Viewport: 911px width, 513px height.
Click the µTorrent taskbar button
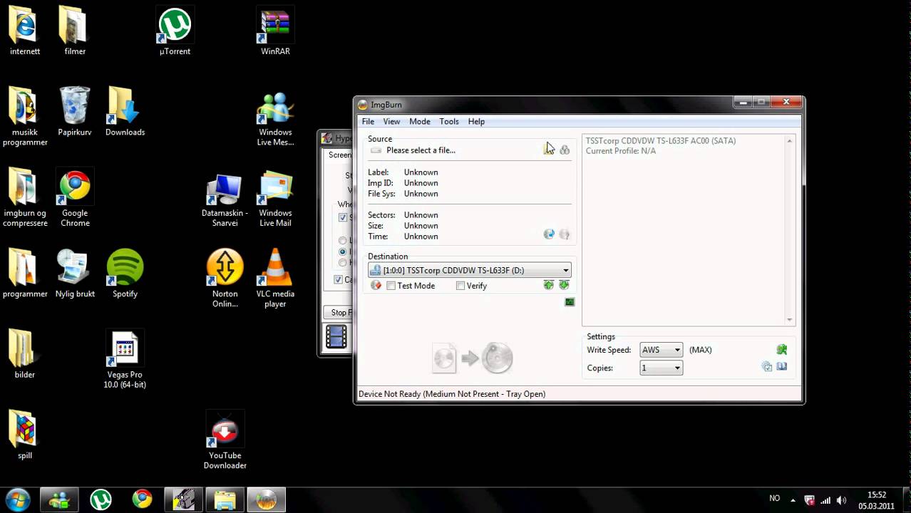pyautogui.click(x=101, y=499)
